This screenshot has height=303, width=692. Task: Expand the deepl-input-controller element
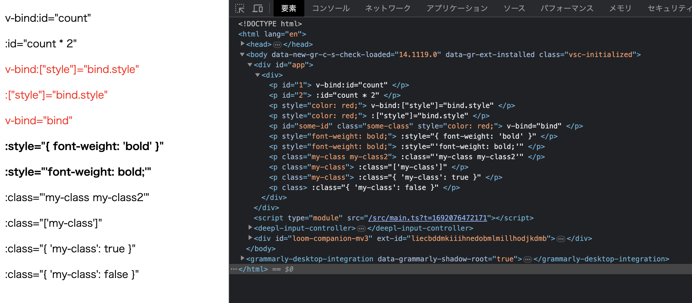[250, 228]
